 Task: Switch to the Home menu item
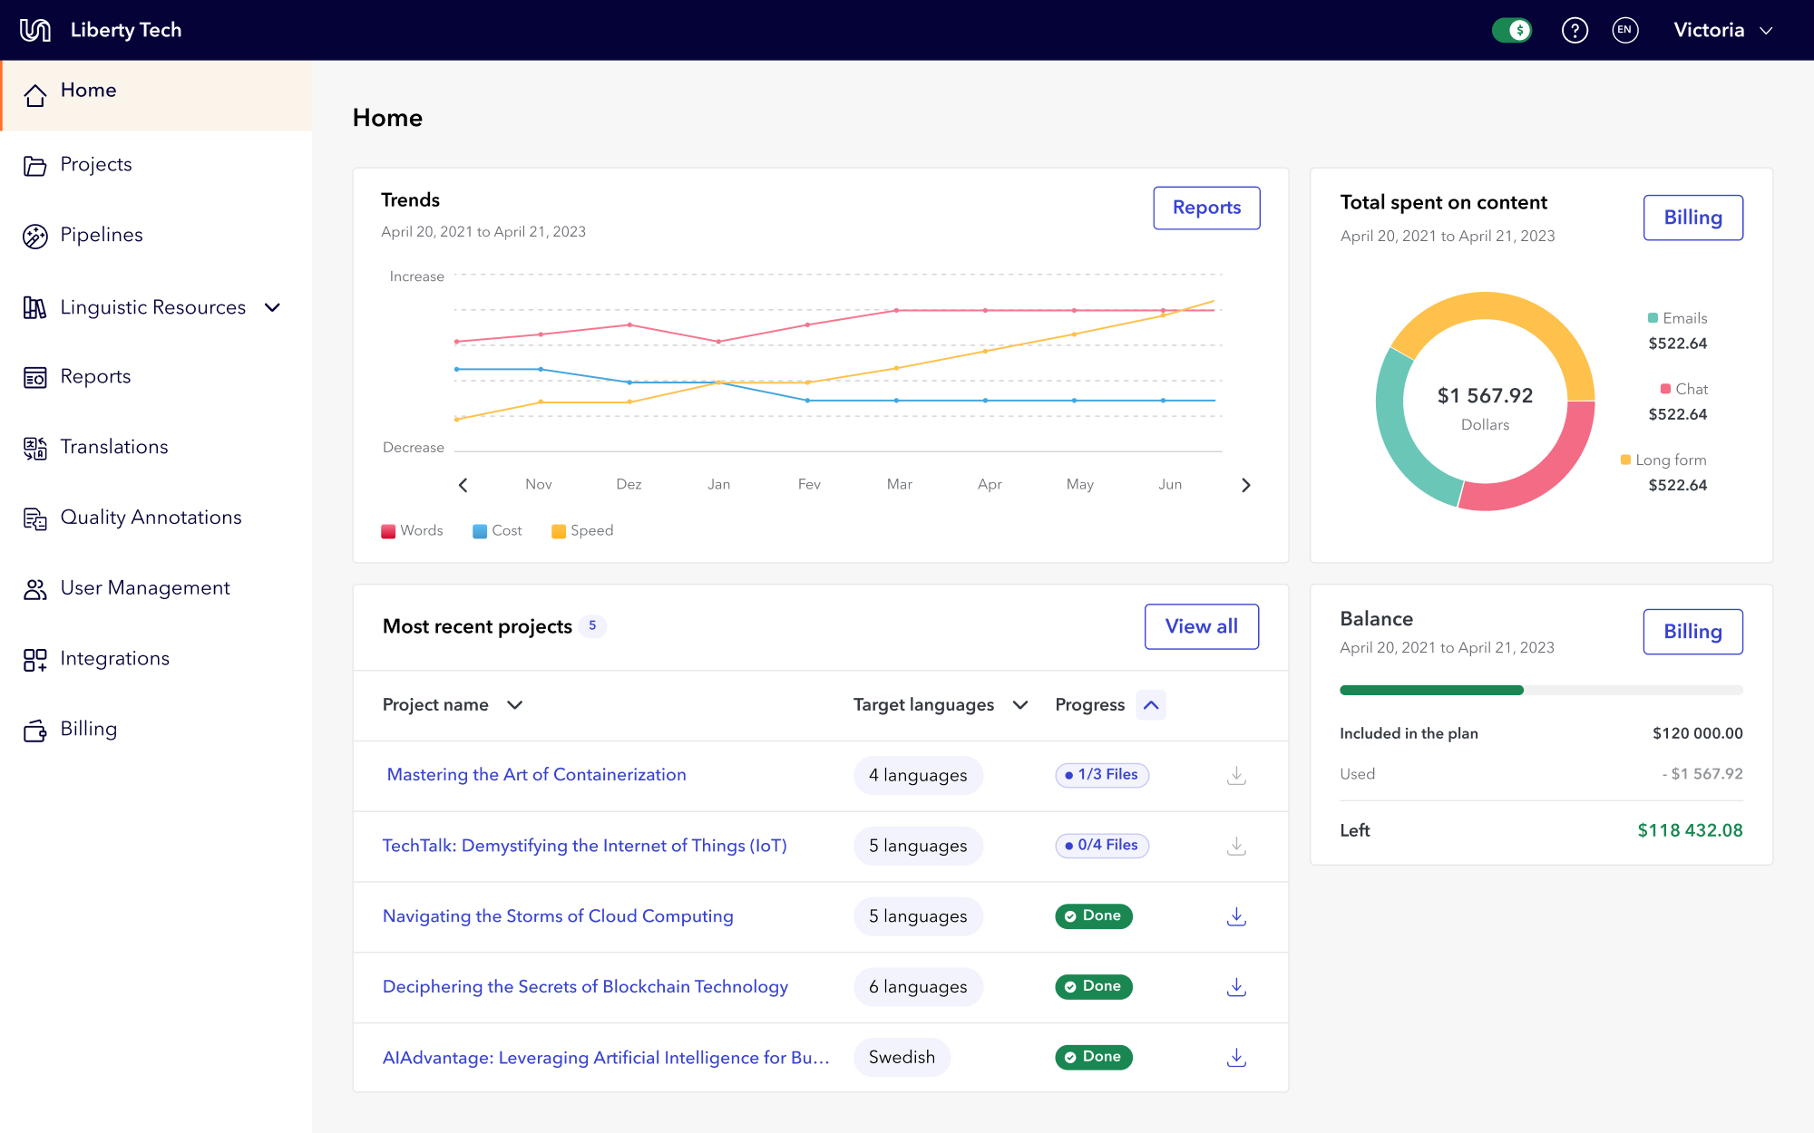88,90
